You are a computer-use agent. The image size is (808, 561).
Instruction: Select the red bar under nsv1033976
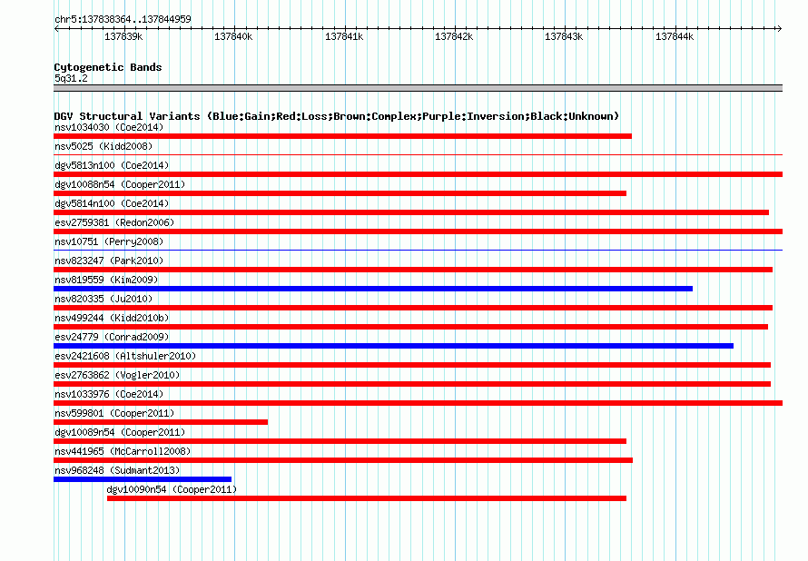coord(418,403)
